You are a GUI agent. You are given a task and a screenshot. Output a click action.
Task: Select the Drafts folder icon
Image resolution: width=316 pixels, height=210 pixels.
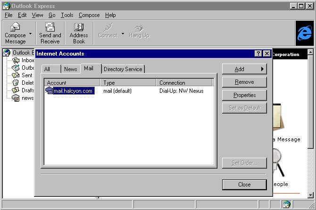pyautogui.click(x=16, y=90)
